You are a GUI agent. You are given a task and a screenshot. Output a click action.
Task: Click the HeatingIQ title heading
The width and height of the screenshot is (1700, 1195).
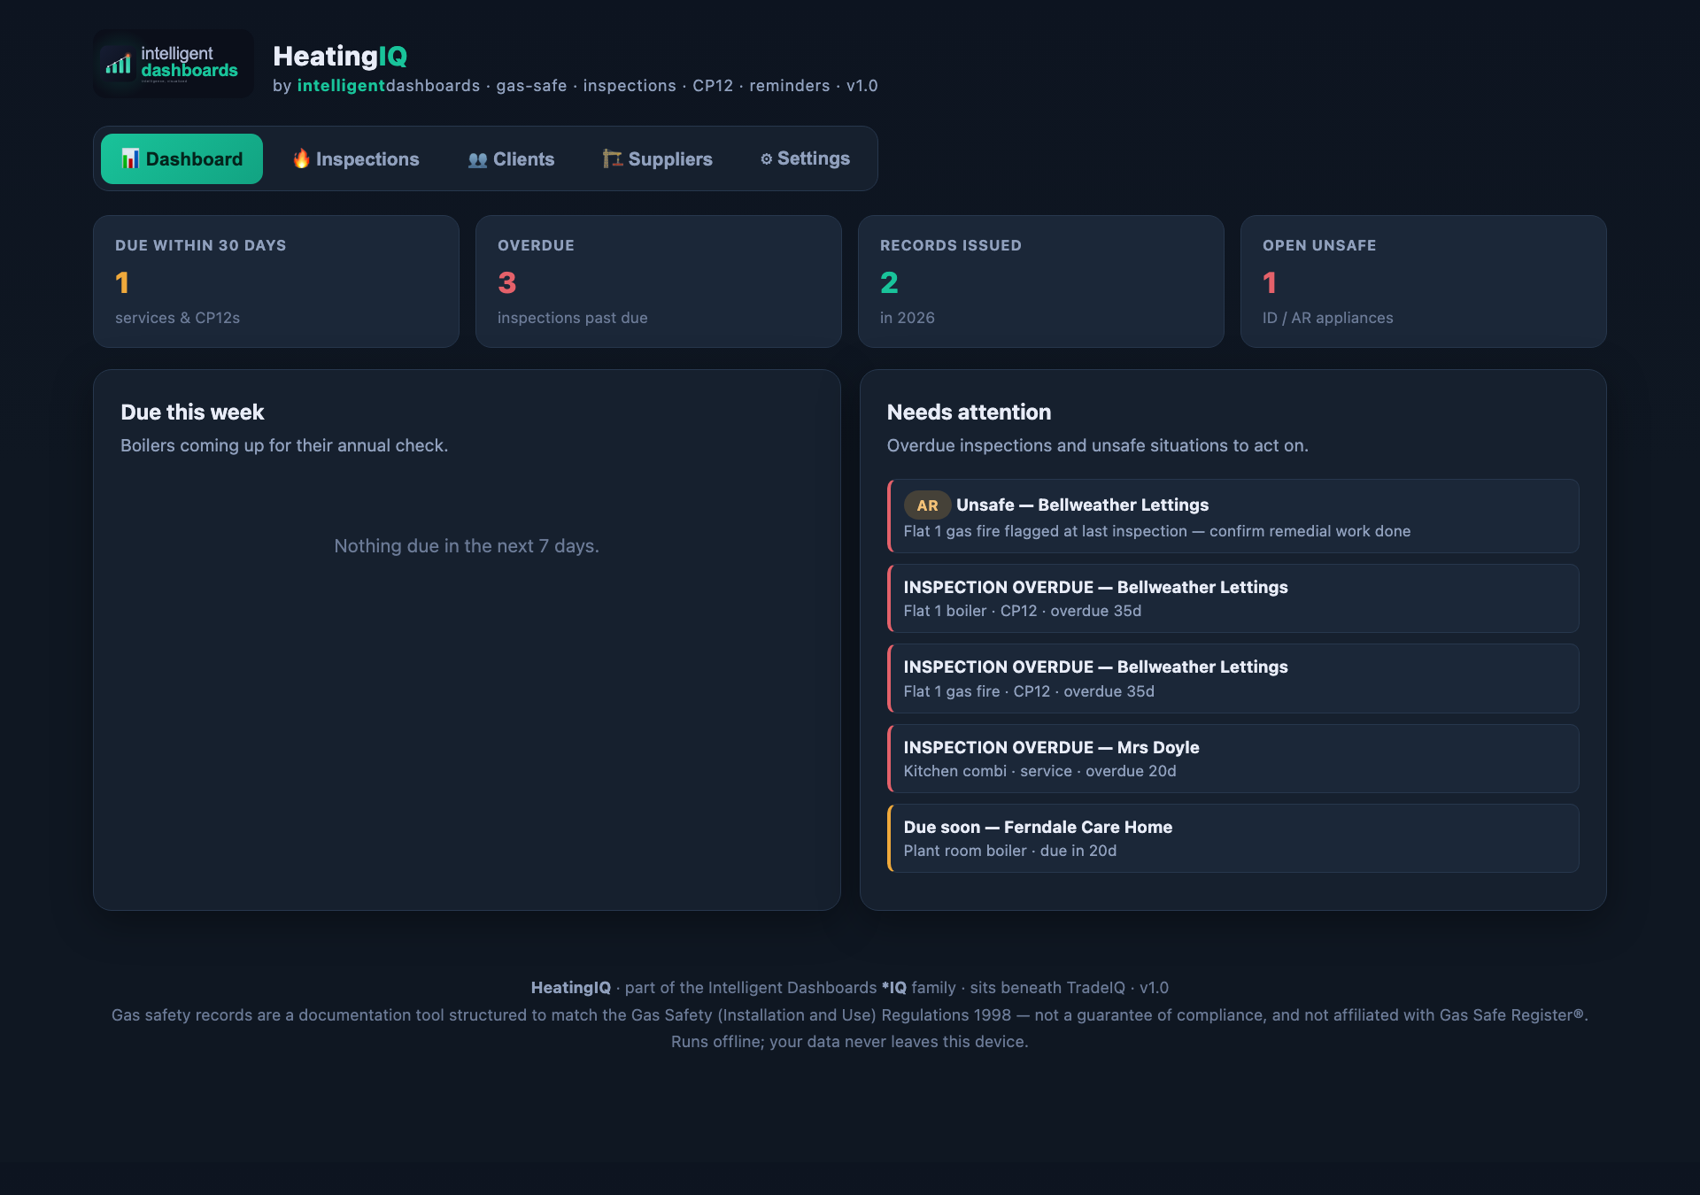(x=340, y=57)
